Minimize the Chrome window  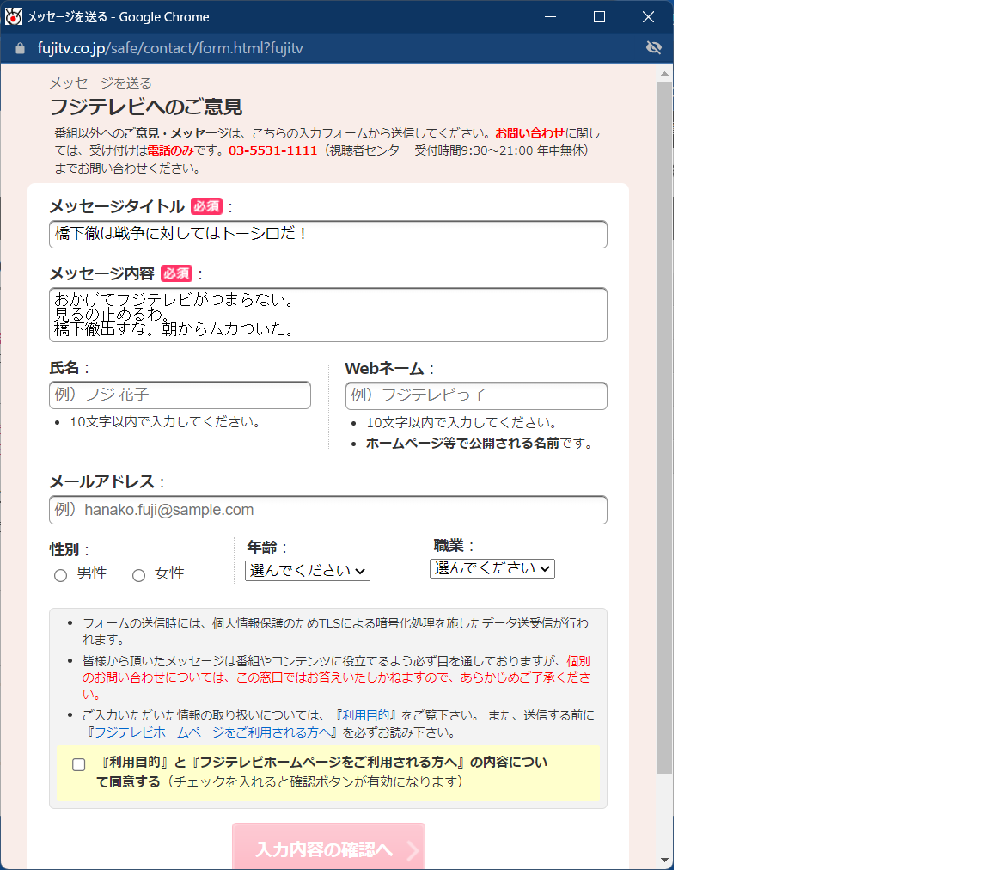[x=551, y=17]
